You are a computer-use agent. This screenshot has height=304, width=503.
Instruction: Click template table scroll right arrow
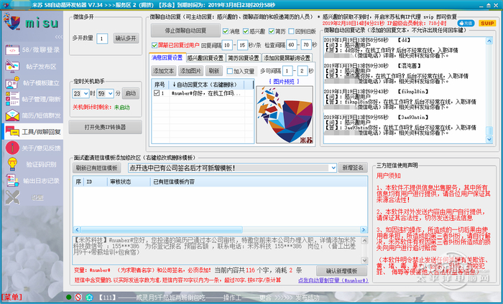(x=364, y=229)
